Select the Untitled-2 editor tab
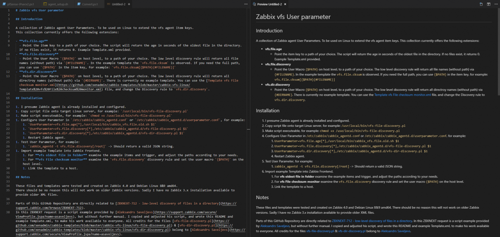This screenshot has width=500, height=237. click(x=118, y=4)
